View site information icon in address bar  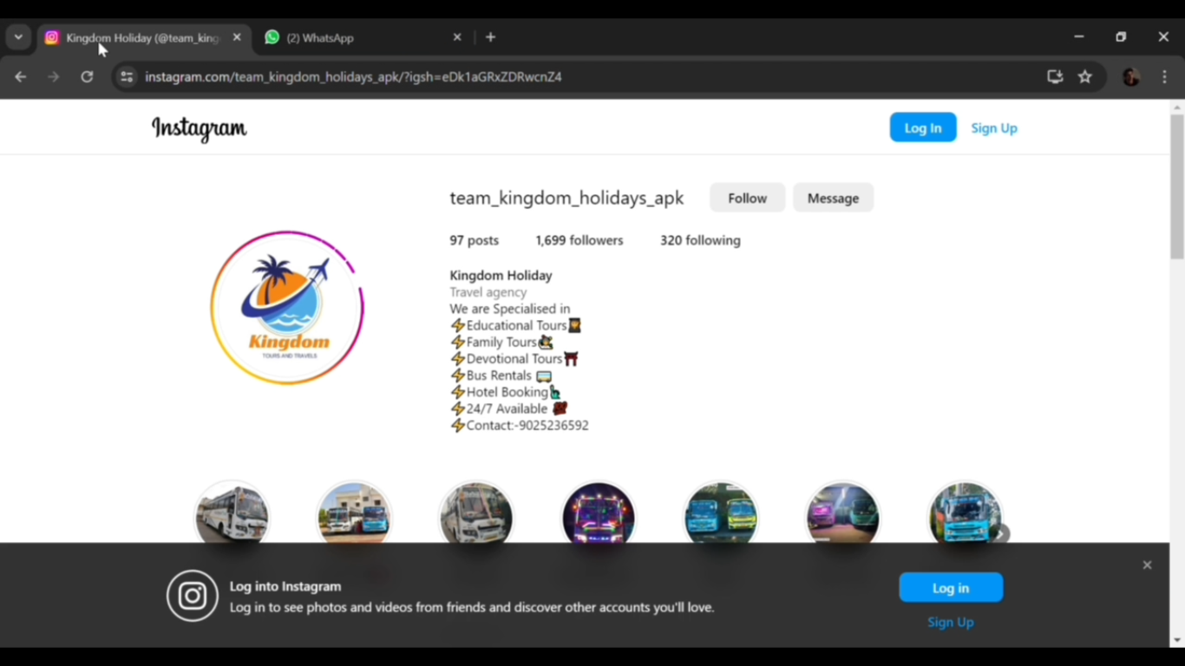point(127,77)
